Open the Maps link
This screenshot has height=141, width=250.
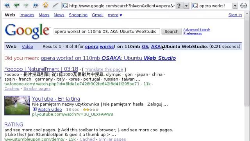(44, 15)
